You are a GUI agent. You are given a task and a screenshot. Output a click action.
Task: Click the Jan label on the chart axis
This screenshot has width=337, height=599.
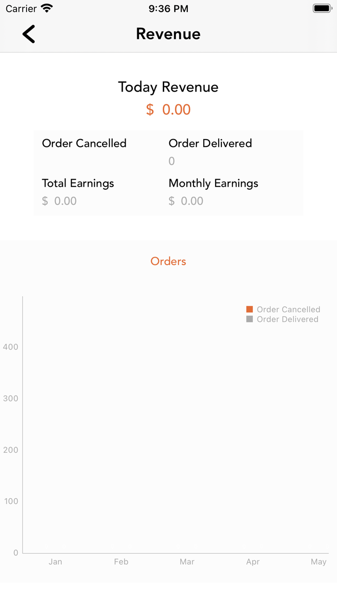(x=55, y=561)
